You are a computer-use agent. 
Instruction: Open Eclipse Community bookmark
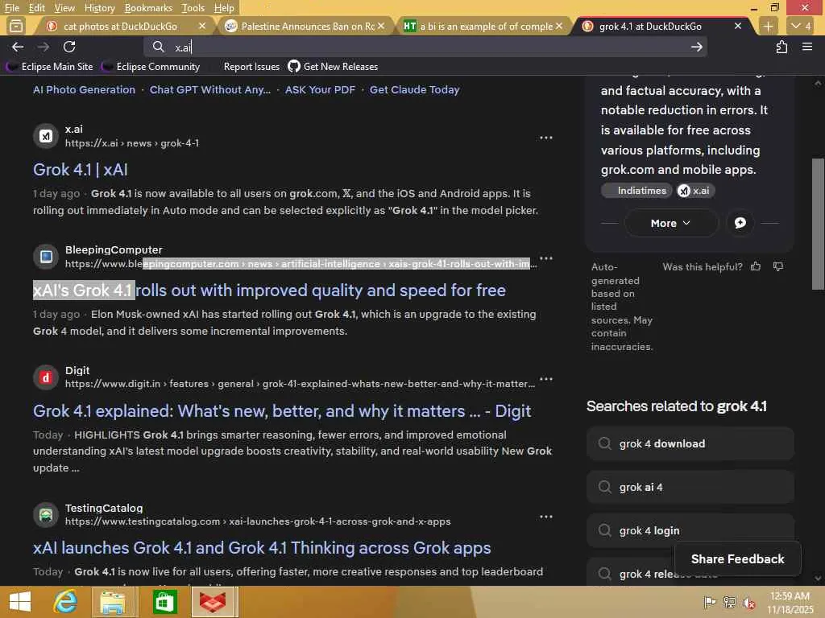[151, 67]
